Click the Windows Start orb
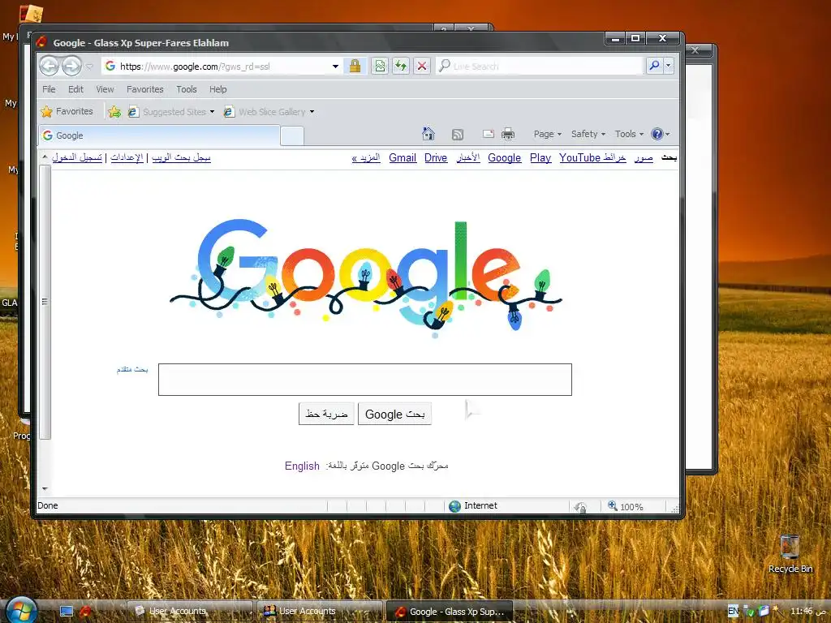The image size is (831, 623). click(x=21, y=610)
